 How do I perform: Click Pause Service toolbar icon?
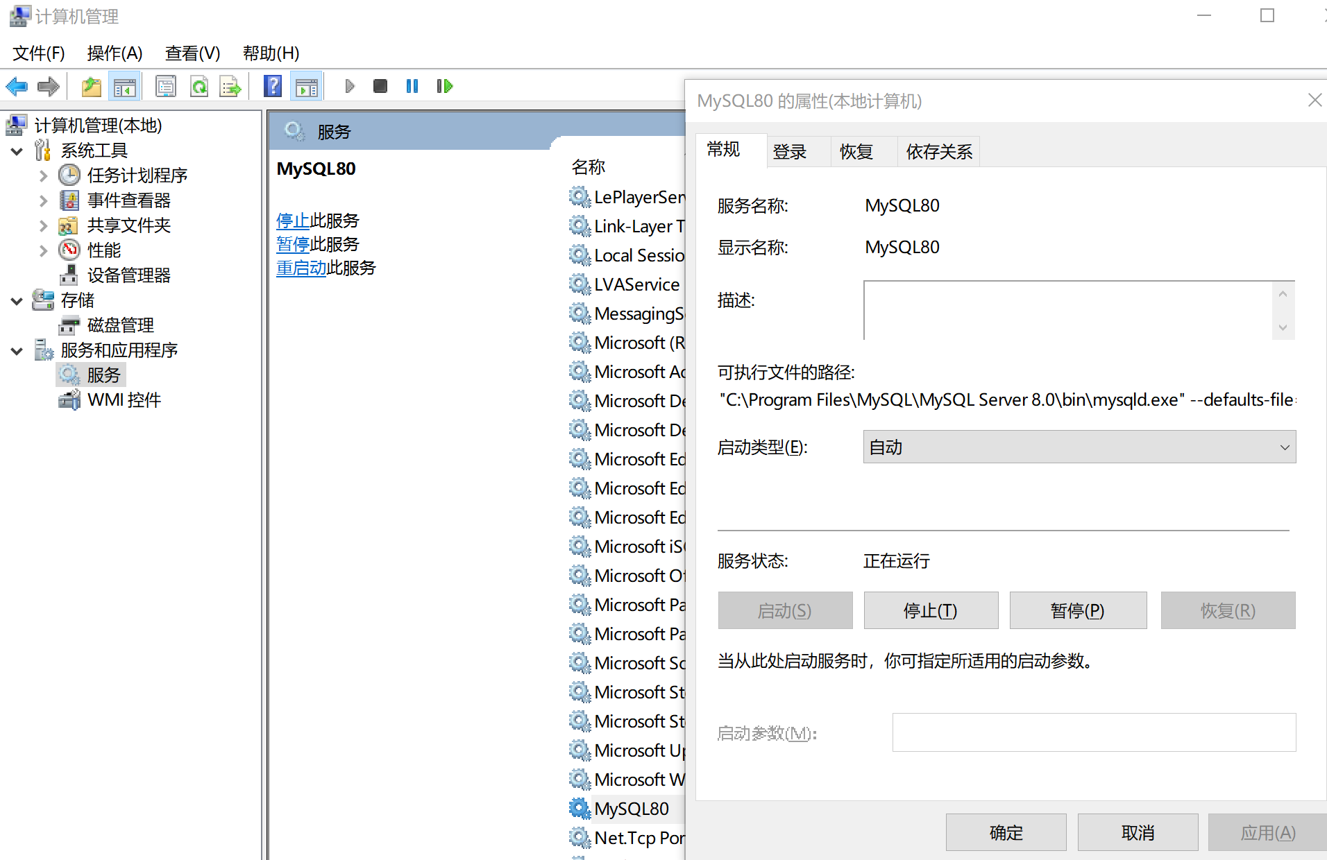(x=412, y=86)
